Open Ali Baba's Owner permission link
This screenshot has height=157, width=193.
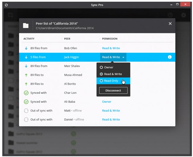click(x=106, y=102)
